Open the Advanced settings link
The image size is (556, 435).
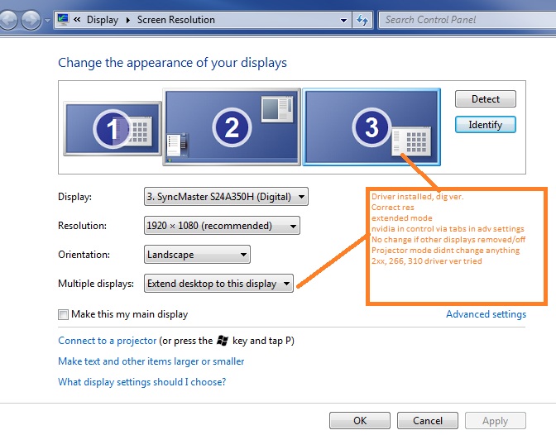pyautogui.click(x=486, y=314)
